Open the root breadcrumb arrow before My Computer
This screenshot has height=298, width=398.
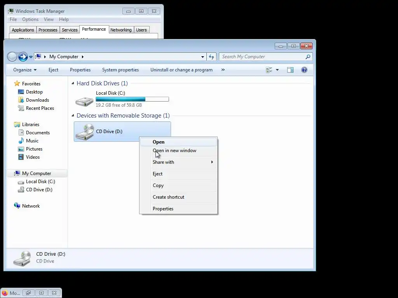[45, 57]
